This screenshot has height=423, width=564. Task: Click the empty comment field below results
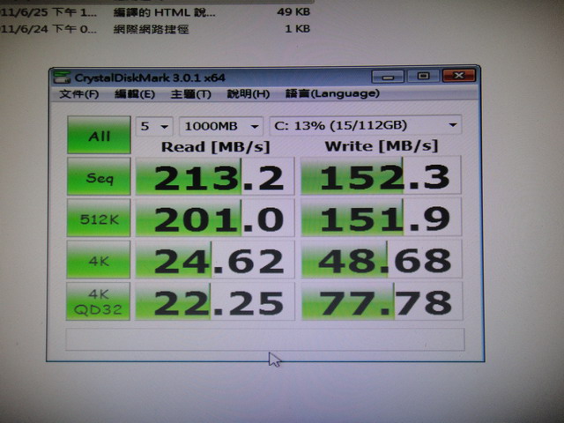click(x=265, y=338)
